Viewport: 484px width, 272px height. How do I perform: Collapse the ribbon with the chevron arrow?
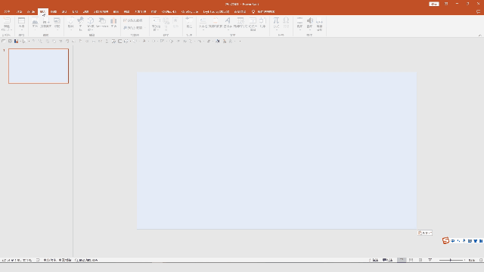coord(480,36)
